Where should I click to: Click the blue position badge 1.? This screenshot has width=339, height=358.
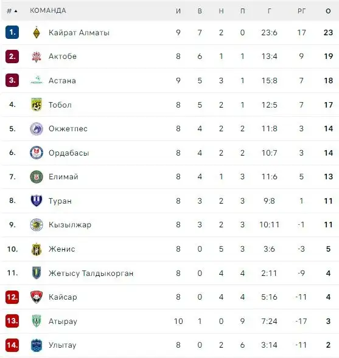[x=12, y=32]
